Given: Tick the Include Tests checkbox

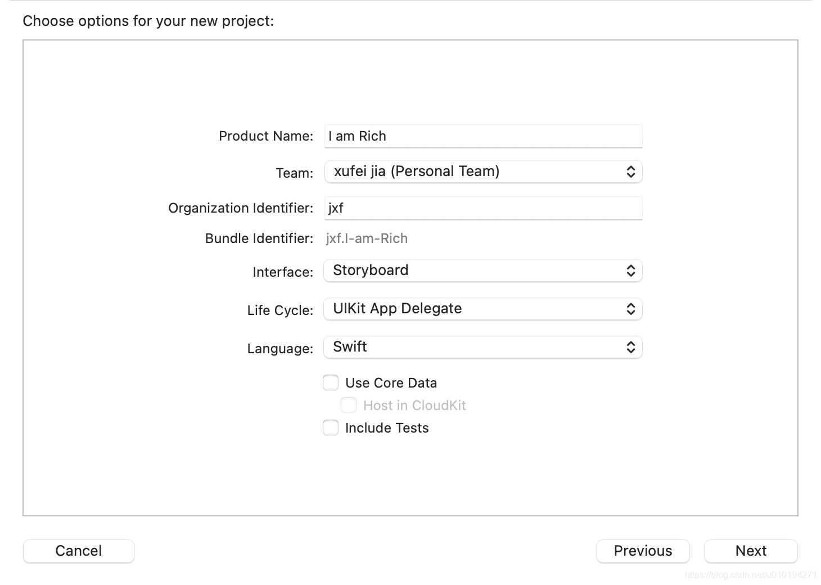Looking at the screenshot, I should [x=331, y=428].
